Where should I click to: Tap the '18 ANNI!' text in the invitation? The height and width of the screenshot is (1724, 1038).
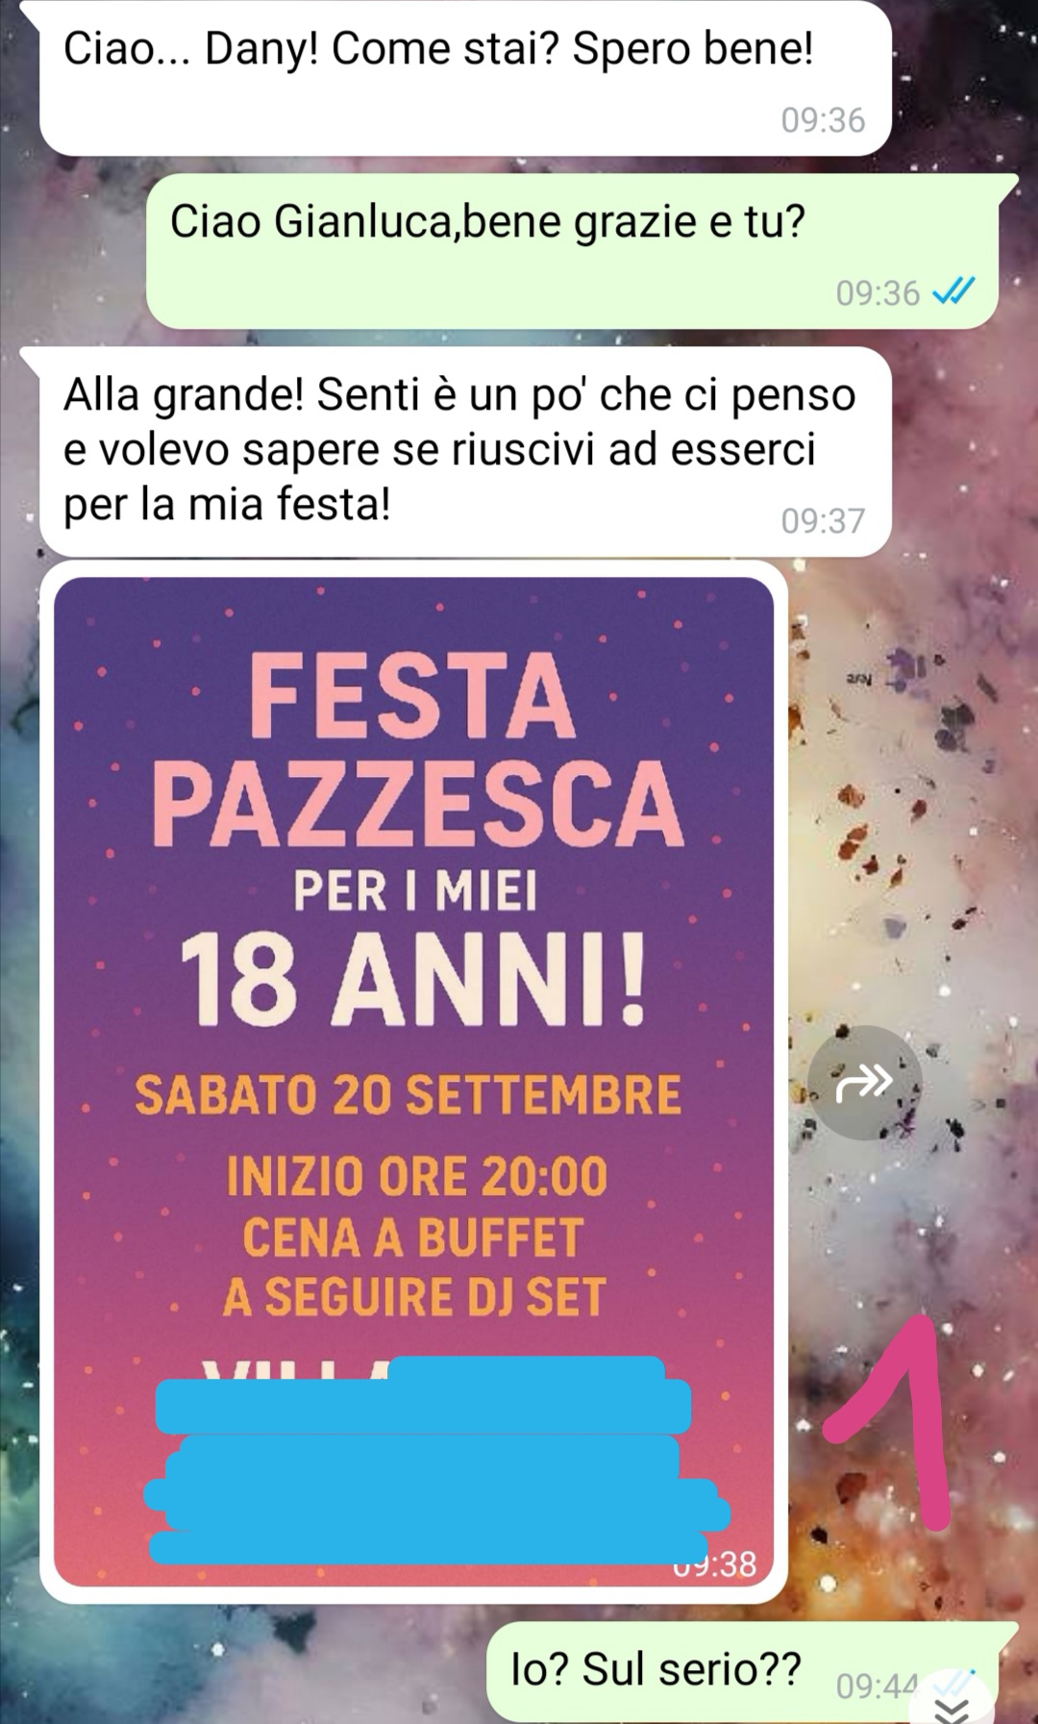[x=413, y=979]
